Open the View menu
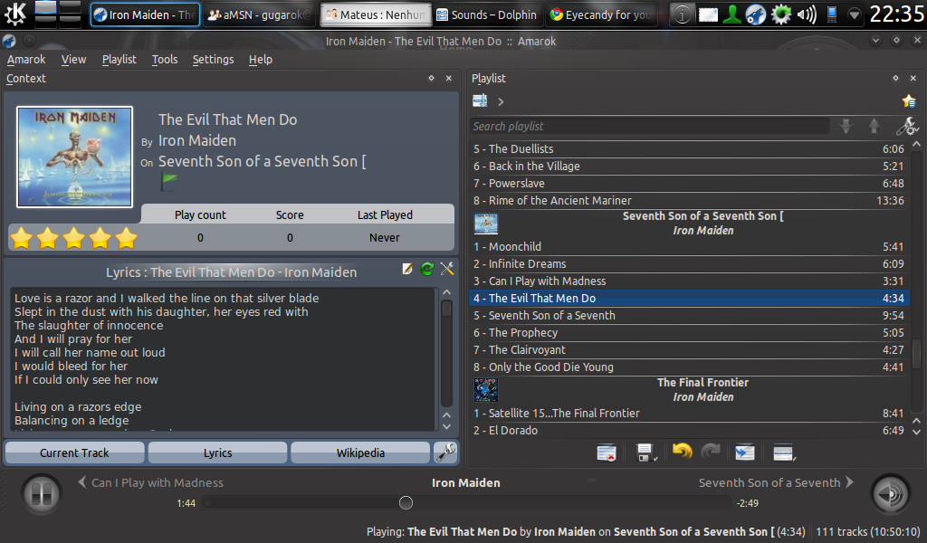This screenshot has height=543, width=927. click(x=74, y=59)
